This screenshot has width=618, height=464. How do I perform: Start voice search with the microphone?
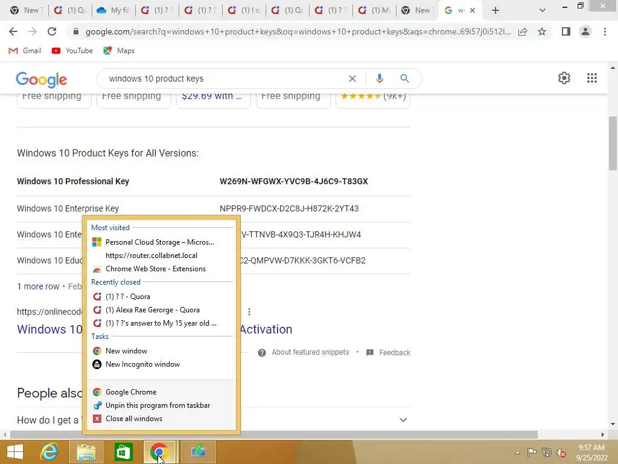point(379,79)
